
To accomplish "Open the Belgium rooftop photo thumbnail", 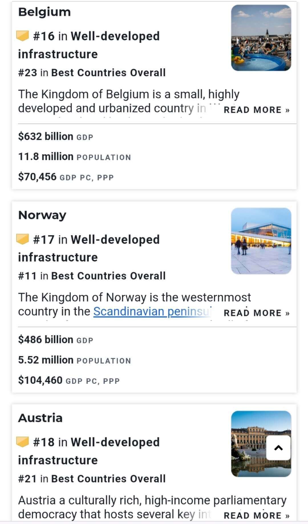I will click(261, 38).
